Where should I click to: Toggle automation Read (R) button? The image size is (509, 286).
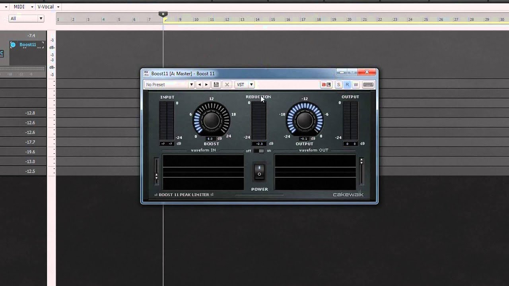click(347, 85)
